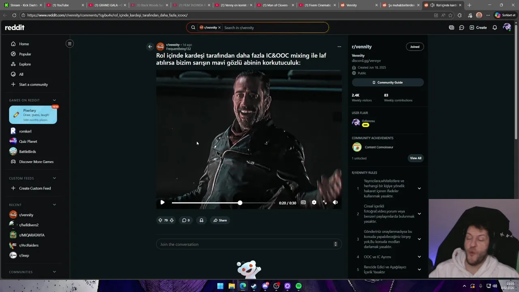The width and height of the screenshot is (519, 292).
Task: Open Pixelary game card
Action: coord(33,115)
